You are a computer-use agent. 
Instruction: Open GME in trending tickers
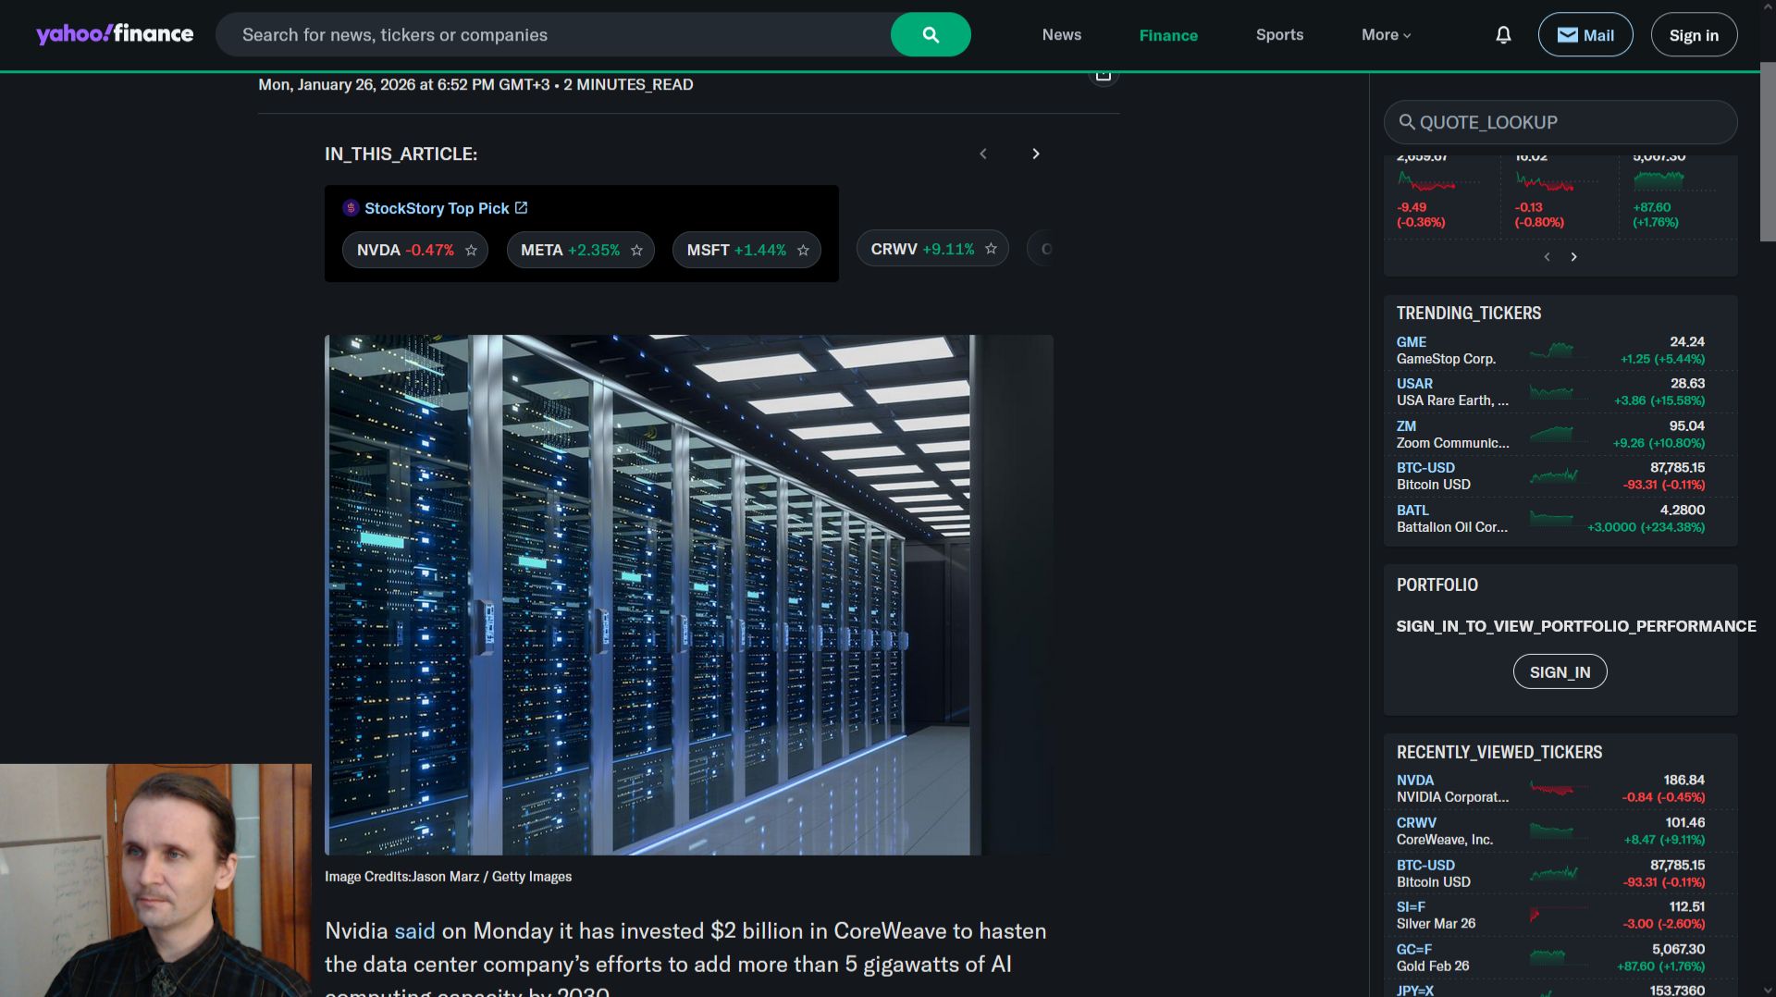pos(1412,342)
